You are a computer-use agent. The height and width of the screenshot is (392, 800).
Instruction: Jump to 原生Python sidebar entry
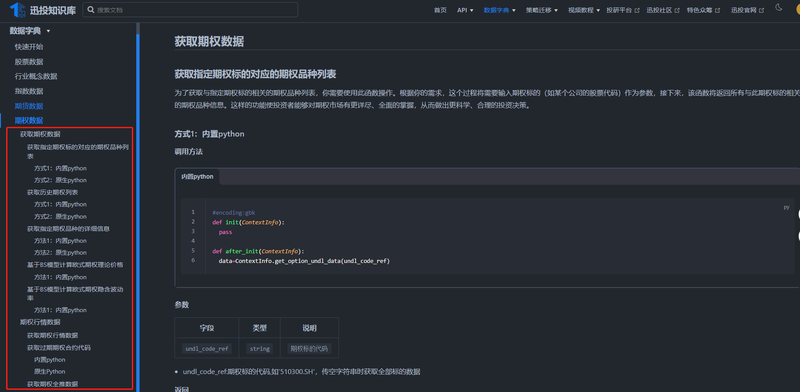click(50, 371)
